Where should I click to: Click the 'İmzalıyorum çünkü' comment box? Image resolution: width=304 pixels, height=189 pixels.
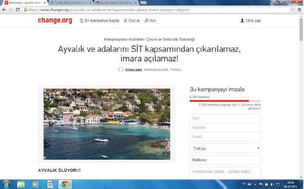(225, 173)
